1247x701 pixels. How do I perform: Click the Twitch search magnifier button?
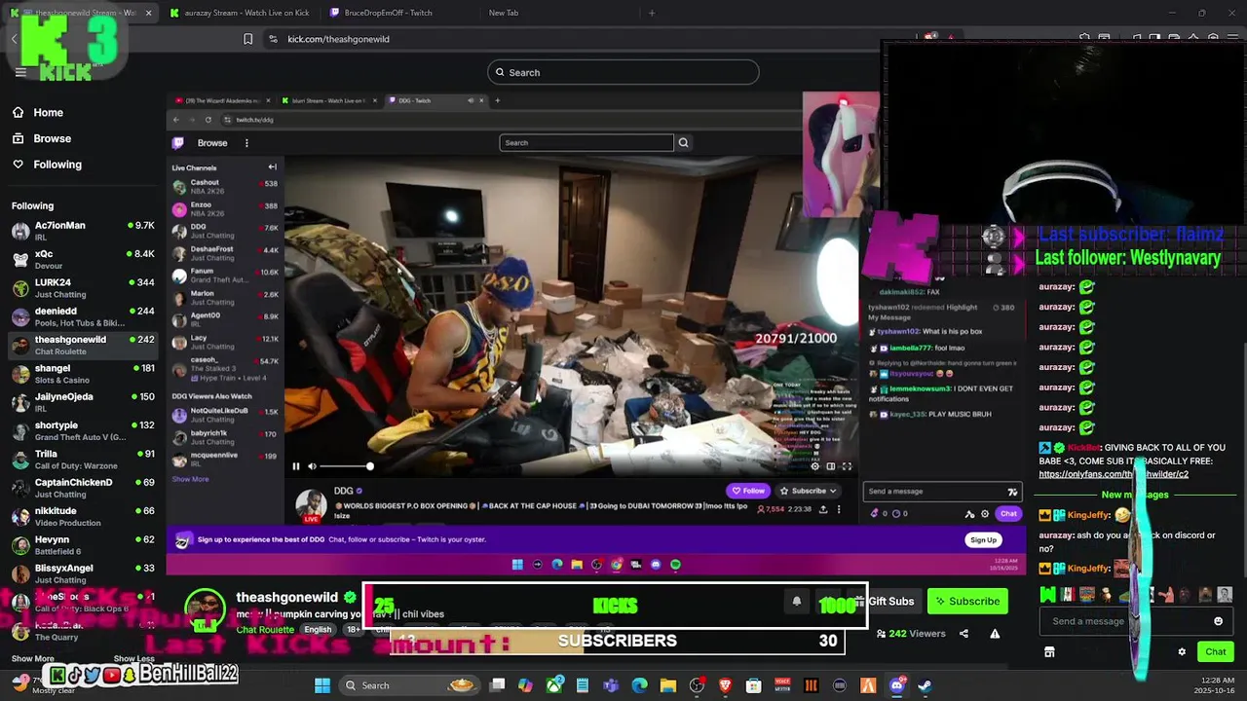click(x=683, y=143)
